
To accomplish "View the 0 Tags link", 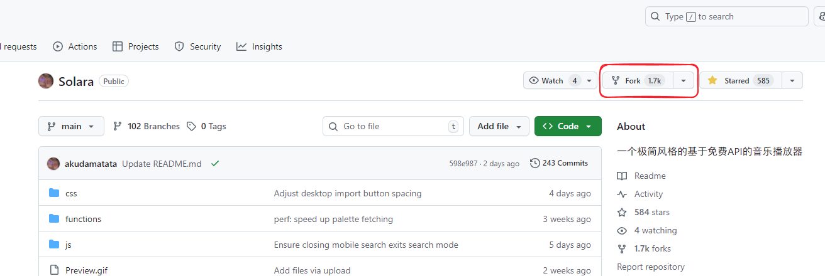I will pyautogui.click(x=206, y=126).
